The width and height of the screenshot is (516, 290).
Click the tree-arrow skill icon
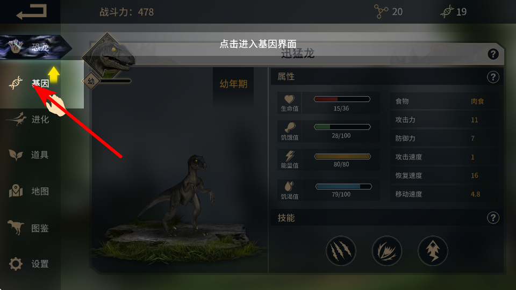point(433,251)
